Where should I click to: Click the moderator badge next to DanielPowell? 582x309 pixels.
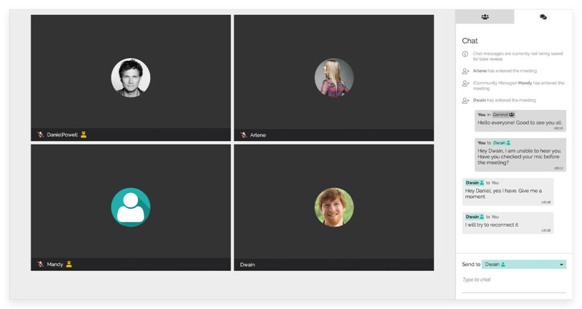tap(84, 134)
